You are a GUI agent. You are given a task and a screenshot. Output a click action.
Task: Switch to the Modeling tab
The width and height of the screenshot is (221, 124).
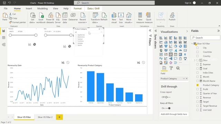coord(42,8)
